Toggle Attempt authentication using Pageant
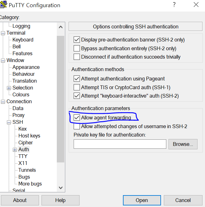This screenshot has width=205, height=207. coord(77,79)
